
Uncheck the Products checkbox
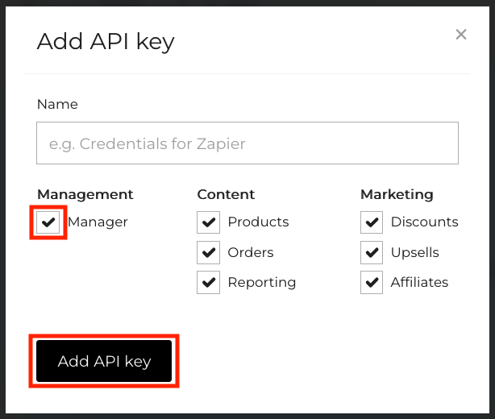209,222
